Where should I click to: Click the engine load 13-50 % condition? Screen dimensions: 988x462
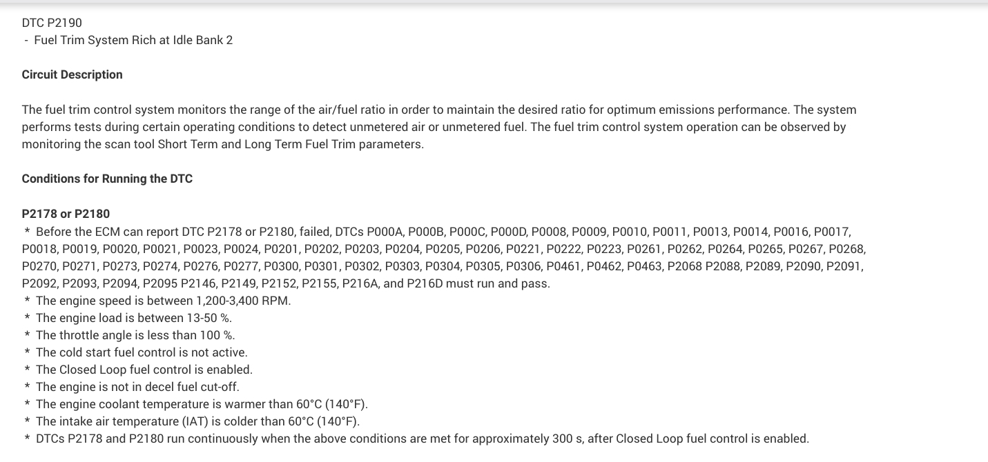[x=133, y=318]
